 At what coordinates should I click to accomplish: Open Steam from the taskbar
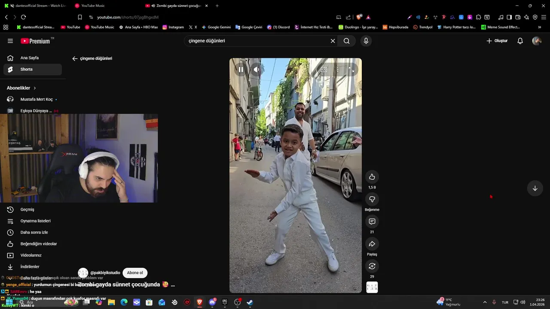pos(250,302)
